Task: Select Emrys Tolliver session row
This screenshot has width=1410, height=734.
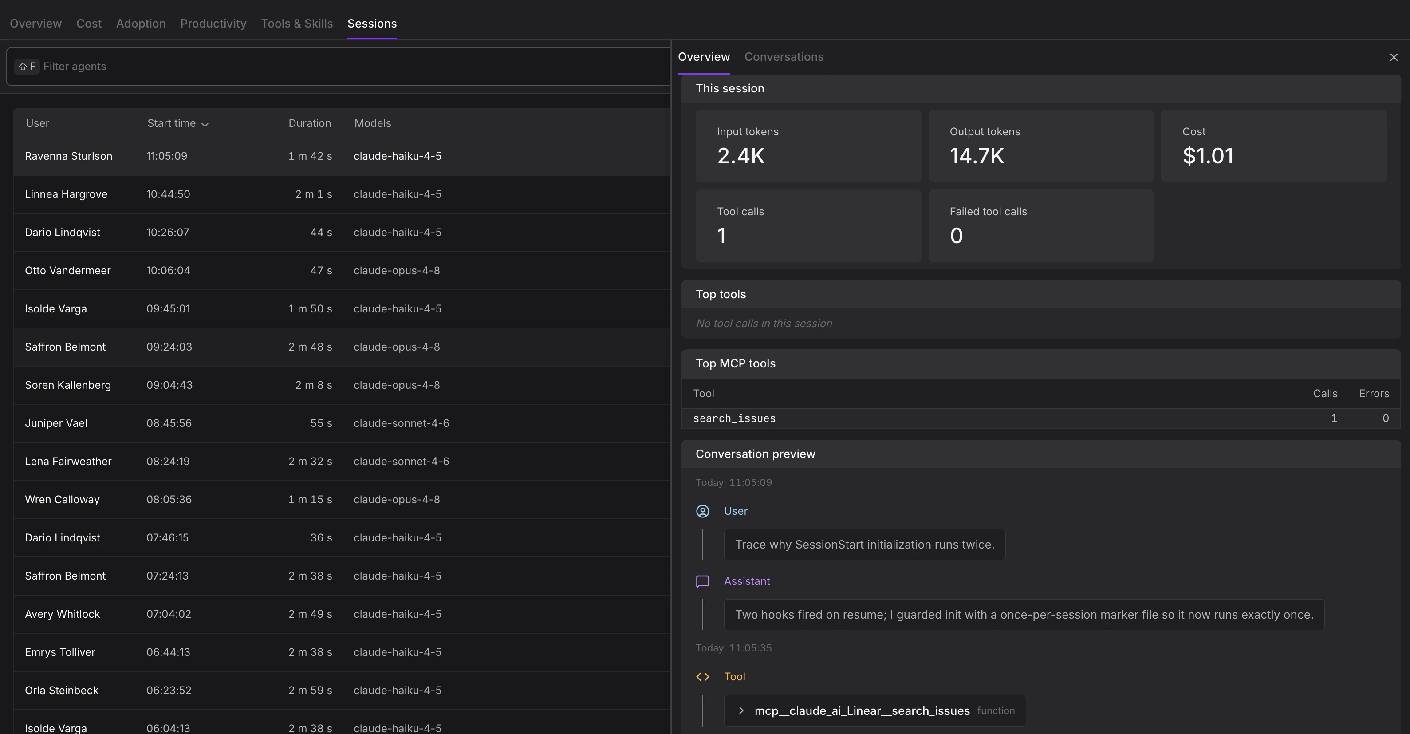Action: click(x=342, y=652)
